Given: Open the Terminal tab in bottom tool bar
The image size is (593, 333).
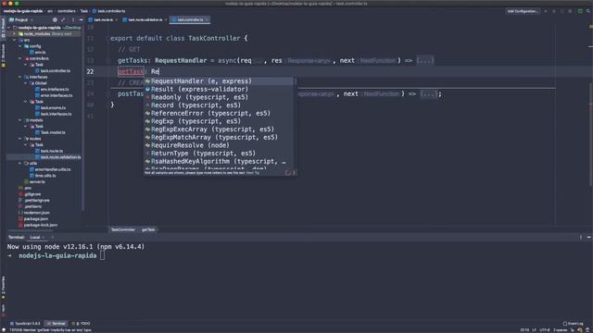Looking at the screenshot, I should (56, 324).
